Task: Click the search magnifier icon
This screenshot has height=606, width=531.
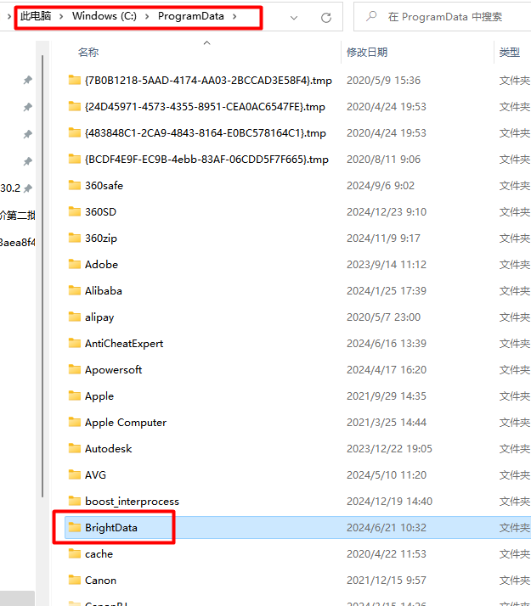Action: coord(371,16)
